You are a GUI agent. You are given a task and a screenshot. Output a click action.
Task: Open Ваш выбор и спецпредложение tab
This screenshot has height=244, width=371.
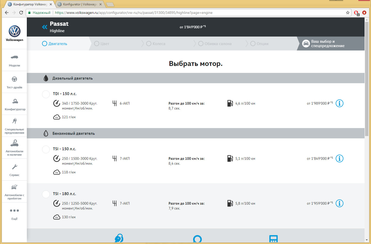coord(331,44)
